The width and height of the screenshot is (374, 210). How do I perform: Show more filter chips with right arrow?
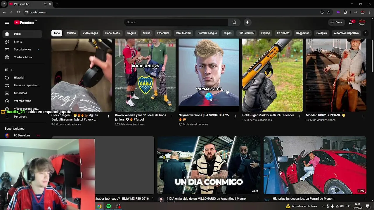(365, 33)
